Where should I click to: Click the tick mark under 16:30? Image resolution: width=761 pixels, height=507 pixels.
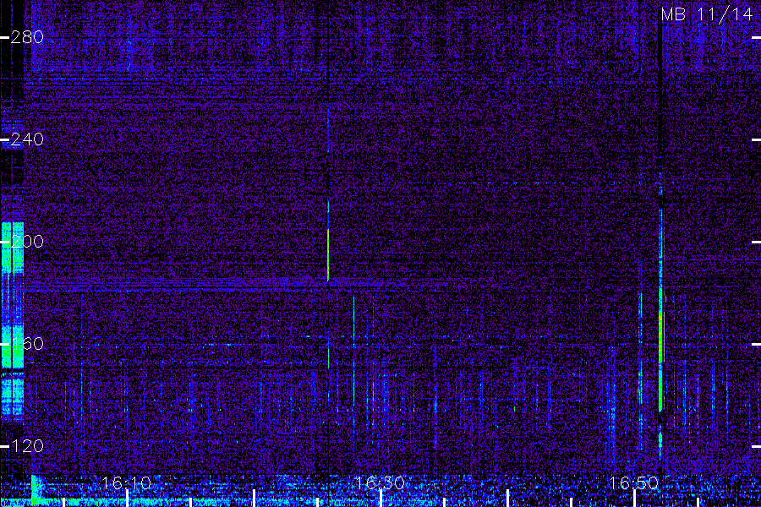(x=381, y=499)
